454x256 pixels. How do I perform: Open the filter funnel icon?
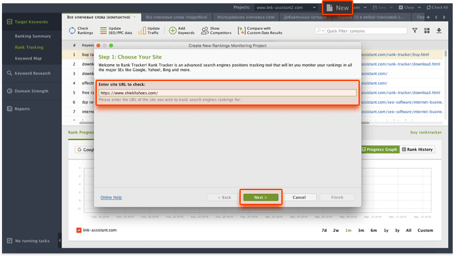click(x=415, y=30)
